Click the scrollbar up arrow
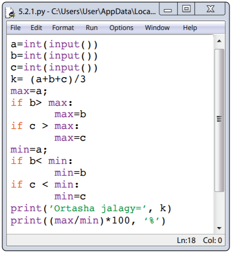The height and width of the screenshot is (253, 231). (219, 41)
